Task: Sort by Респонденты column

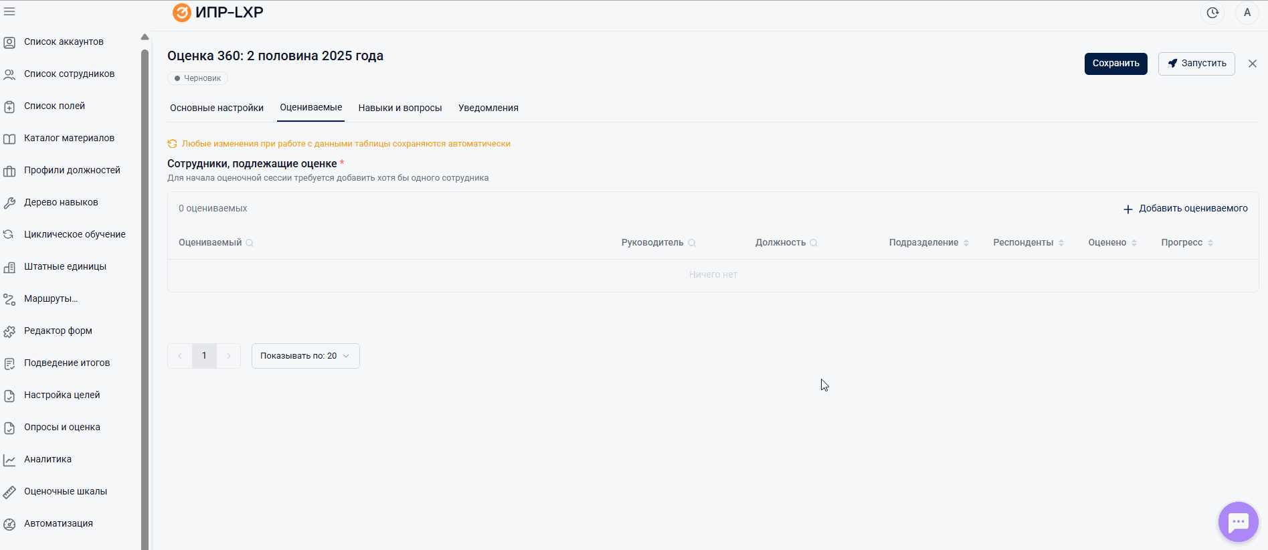Action: coord(1061,243)
